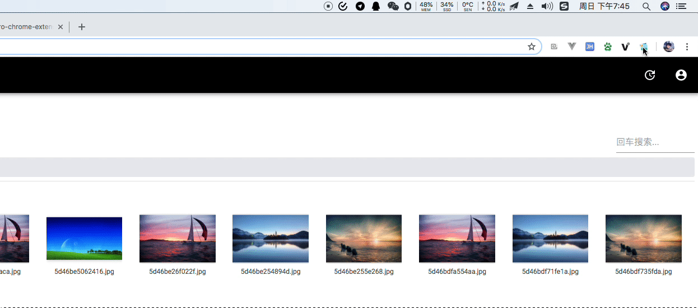Select the green field thumbnail 5d46be5062416.jpg
Image resolution: width=698 pixels, height=308 pixels.
click(x=84, y=239)
